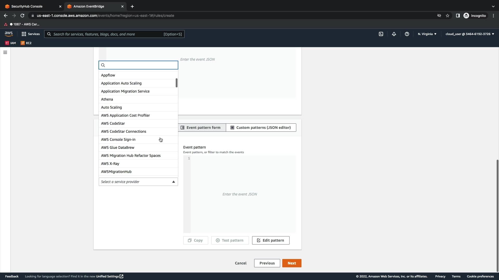Image resolution: width=499 pixels, height=280 pixels.
Task: Click the AWS logo home icon
Action: click(x=9, y=34)
